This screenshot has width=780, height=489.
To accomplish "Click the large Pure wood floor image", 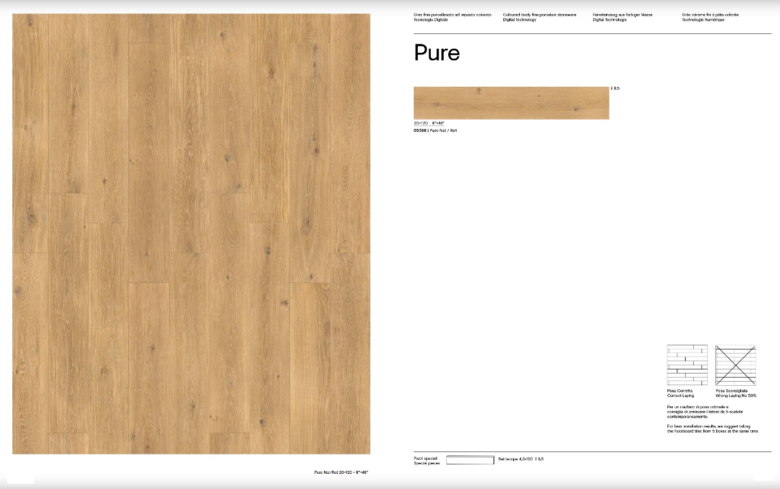I will pyautogui.click(x=191, y=233).
